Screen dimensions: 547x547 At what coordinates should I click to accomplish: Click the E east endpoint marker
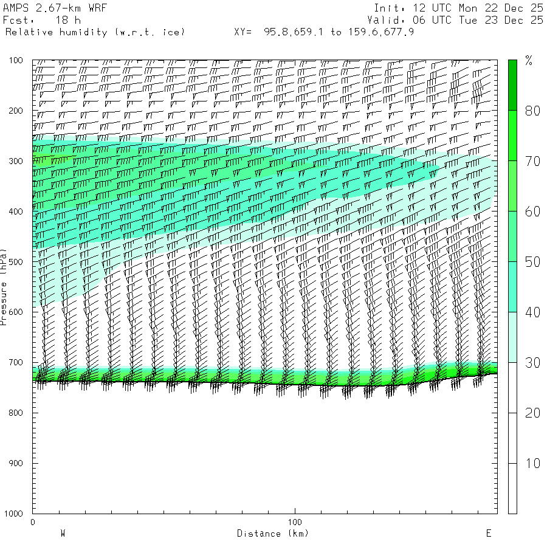489,534
